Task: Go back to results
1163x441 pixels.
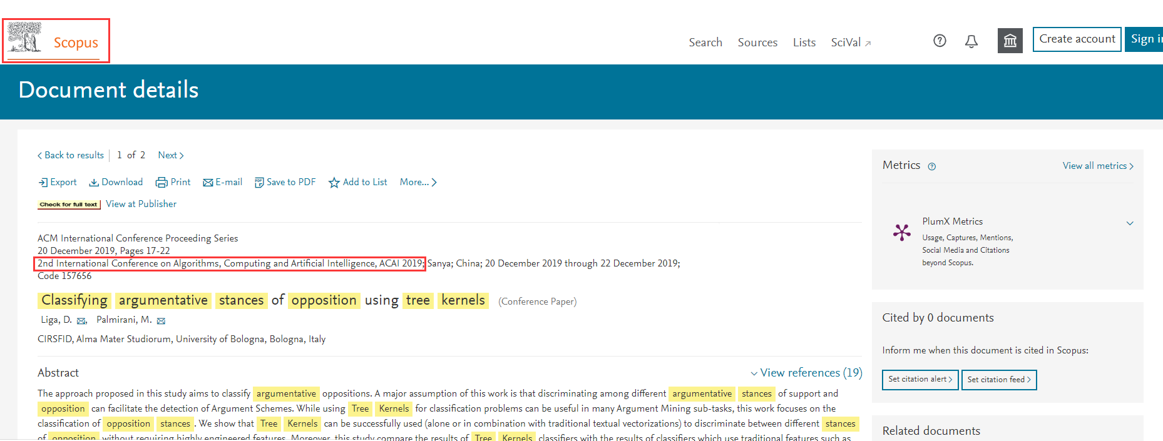Action: (71, 155)
